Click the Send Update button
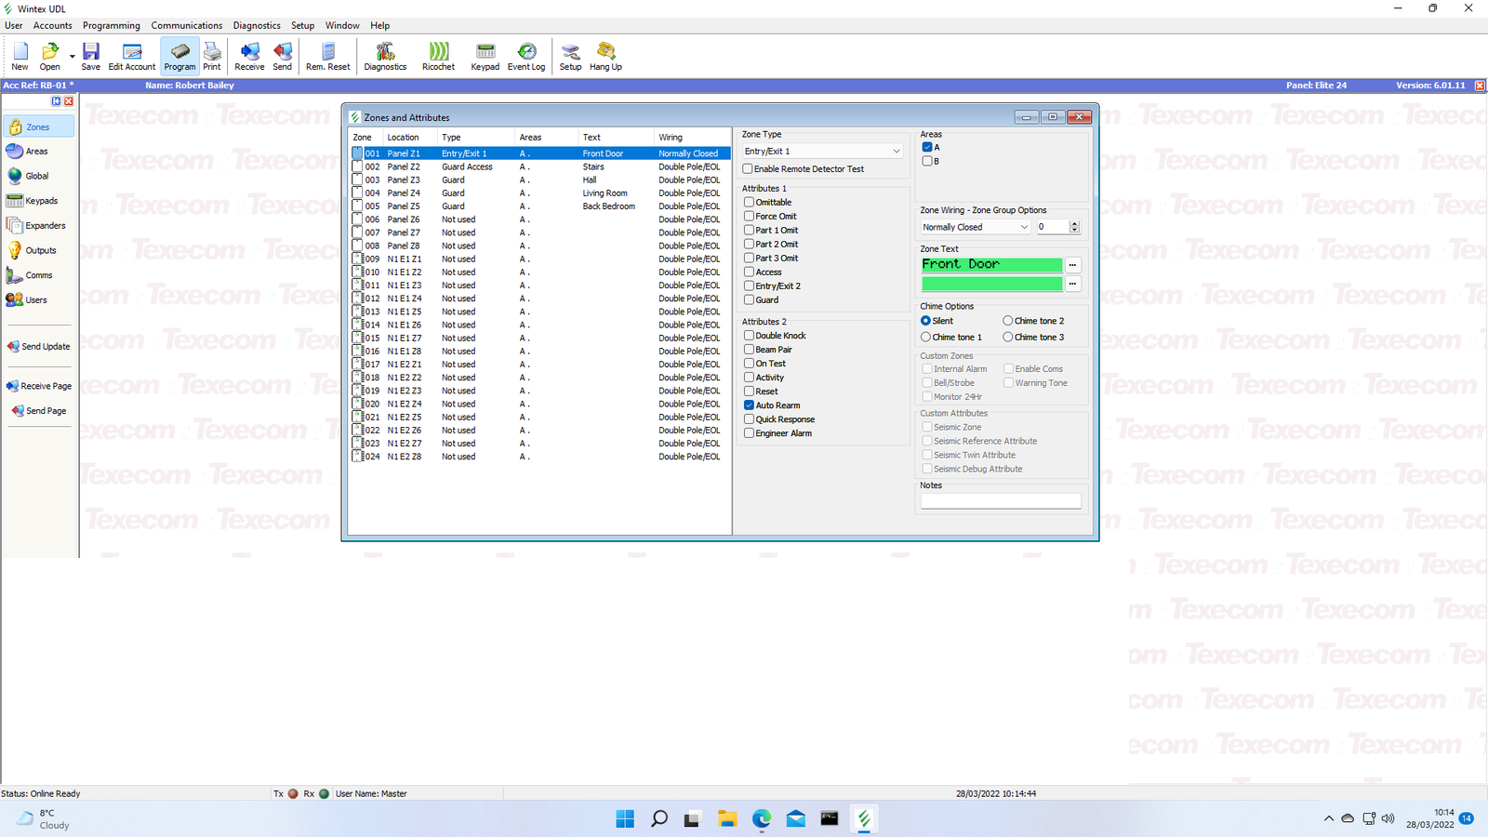Viewport: 1488px width, 837px height. tap(39, 346)
